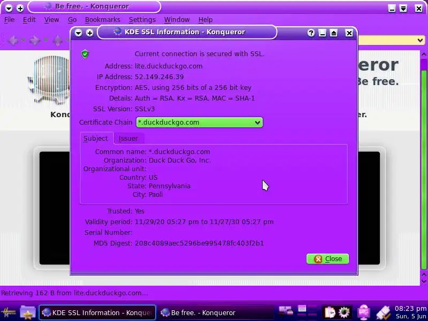This screenshot has height=321, width=428.
Task: Open the Certificate Chain combo box
Action: (x=199, y=123)
